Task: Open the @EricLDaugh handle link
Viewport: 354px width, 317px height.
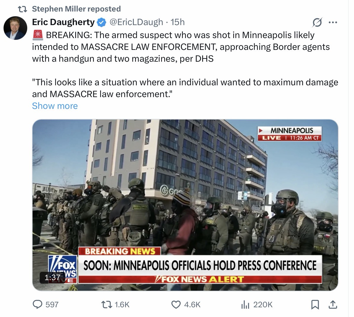Action: point(136,22)
